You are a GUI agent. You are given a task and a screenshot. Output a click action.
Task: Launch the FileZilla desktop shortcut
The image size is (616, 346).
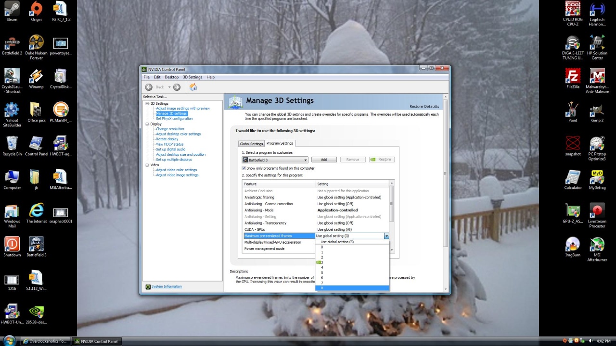click(x=573, y=76)
